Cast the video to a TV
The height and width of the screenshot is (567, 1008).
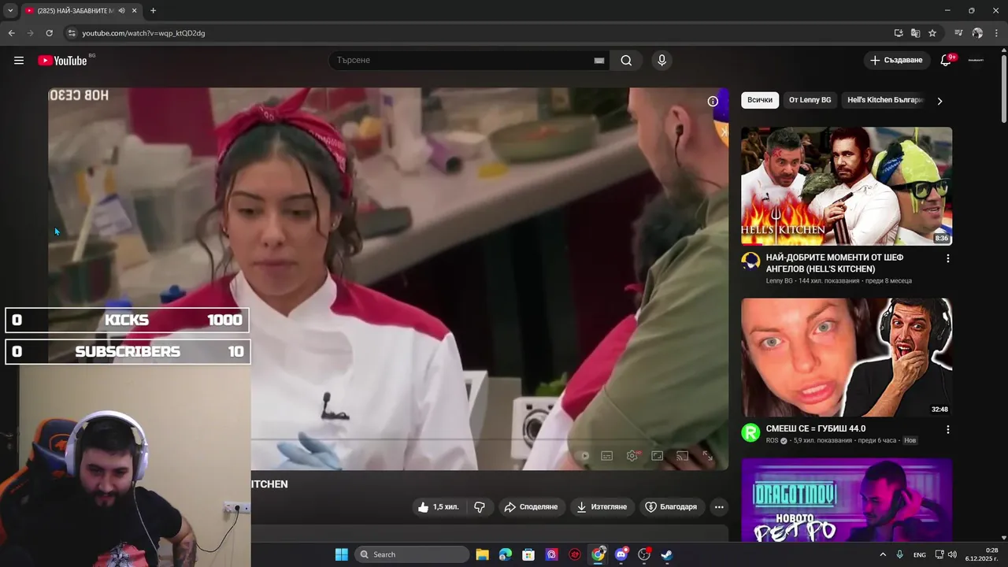[x=683, y=456]
